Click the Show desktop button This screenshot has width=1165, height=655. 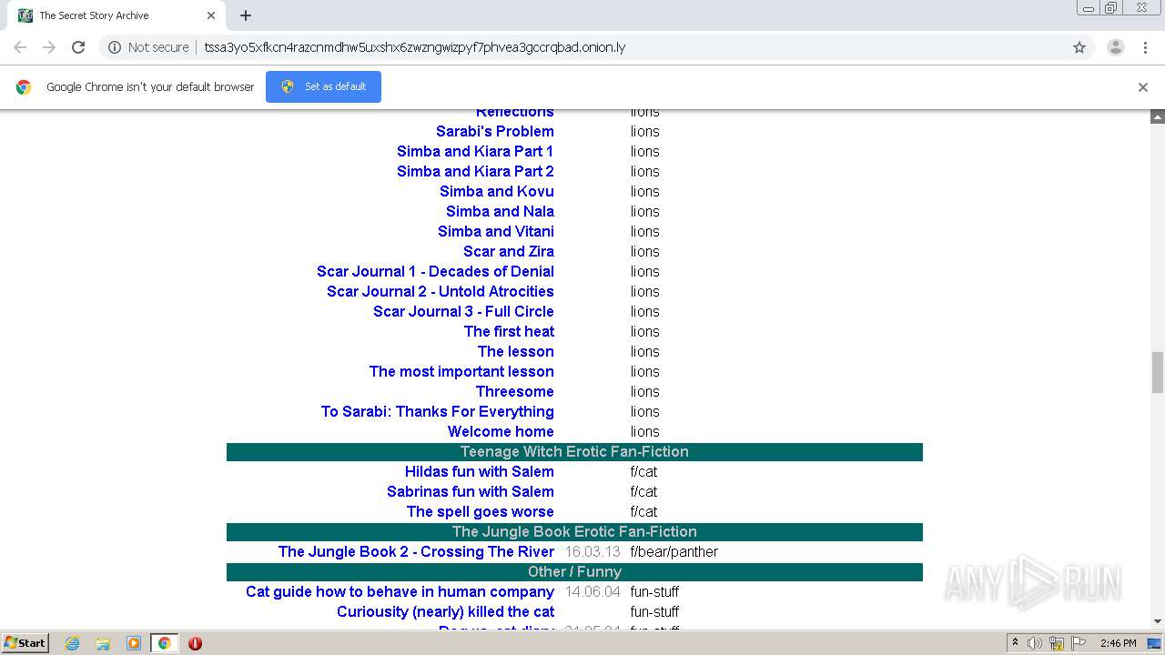coord(1155,643)
